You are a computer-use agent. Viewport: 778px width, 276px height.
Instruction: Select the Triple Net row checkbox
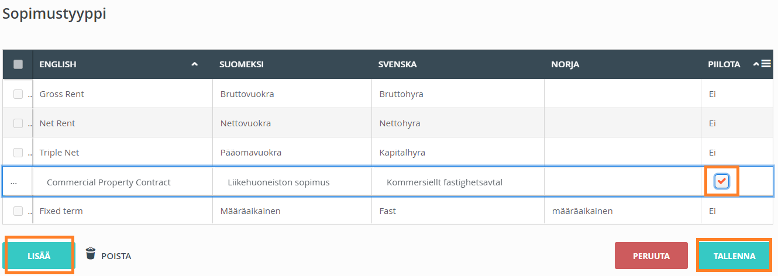pyautogui.click(x=18, y=153)
